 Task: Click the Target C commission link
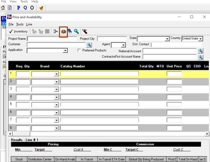tap(132, 150)
